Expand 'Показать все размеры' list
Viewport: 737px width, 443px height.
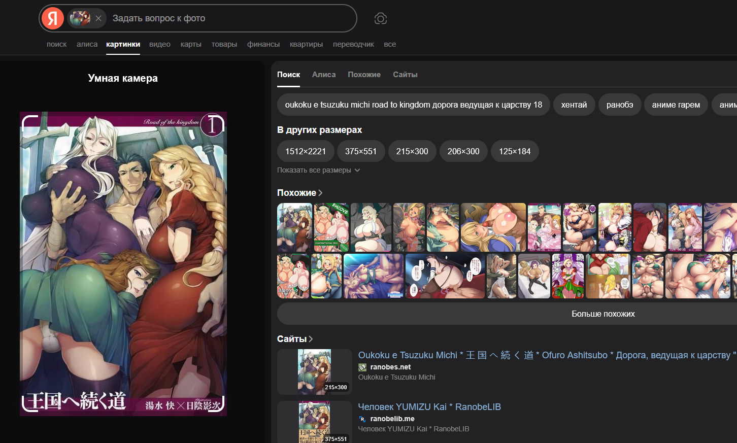319,170
